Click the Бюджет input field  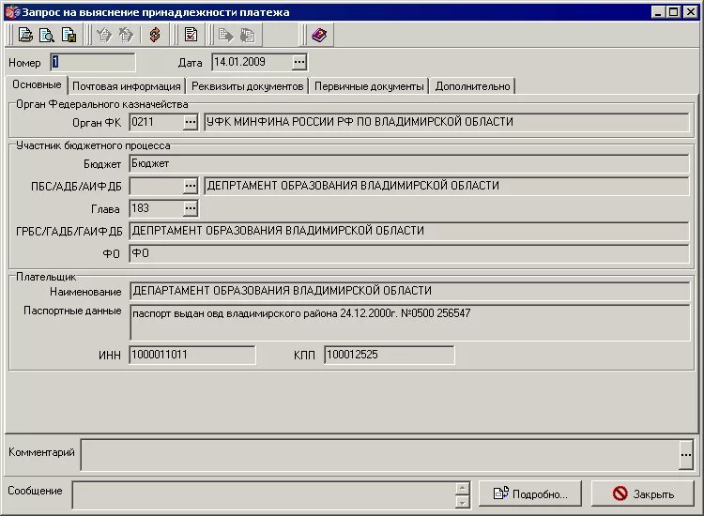[x=409, y=164]
